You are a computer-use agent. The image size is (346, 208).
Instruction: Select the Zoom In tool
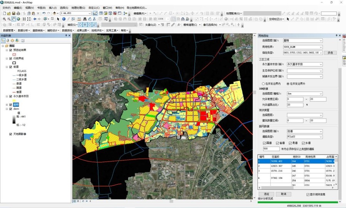click(4, 19)
